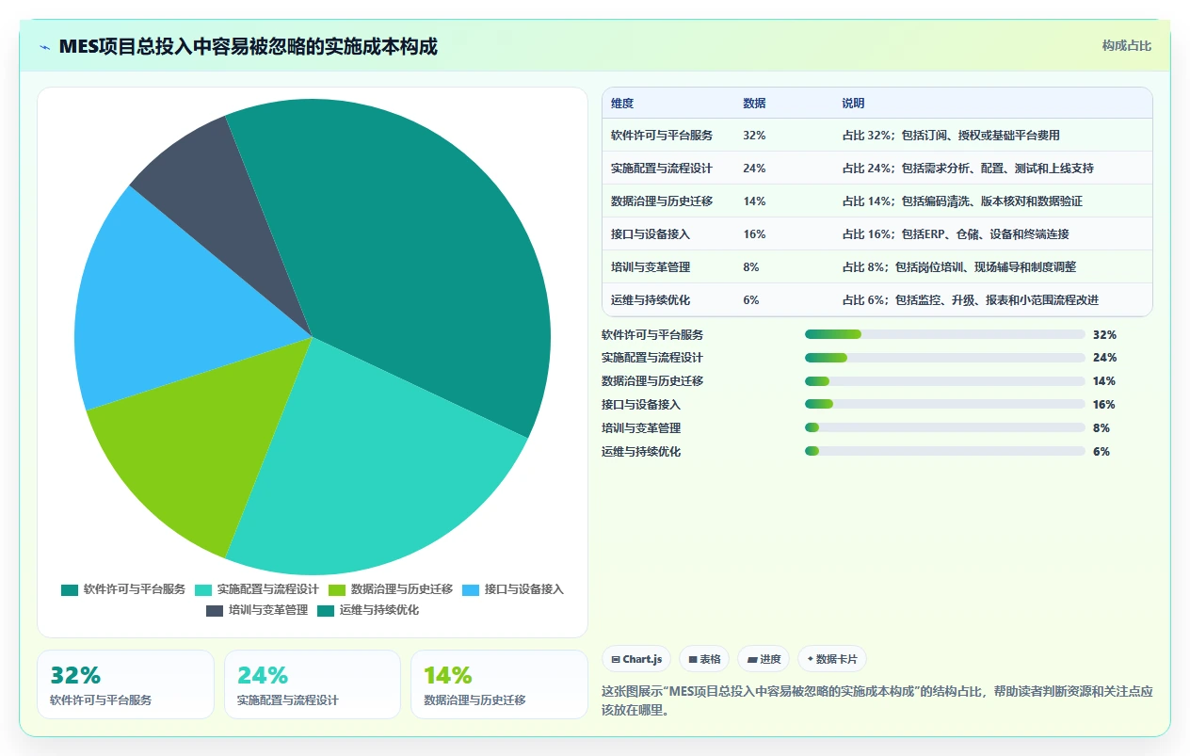Select table cell 实施配置与流程设计
The height and width of the screenshot is (756, 1190).
[662, 169]
